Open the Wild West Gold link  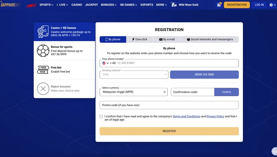tap(188, 5)
